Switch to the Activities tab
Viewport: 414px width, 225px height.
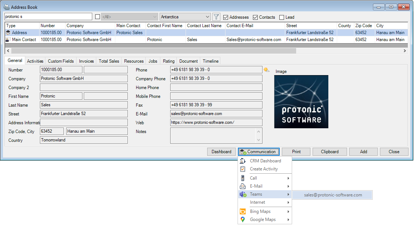(x=35, y=61)
